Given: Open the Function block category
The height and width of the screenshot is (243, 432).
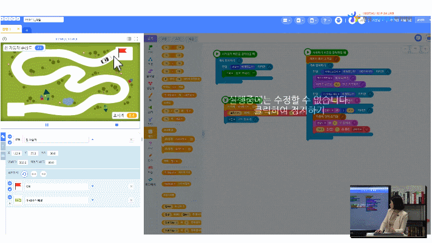Looking at the screenshot, I should click(150, 158).
